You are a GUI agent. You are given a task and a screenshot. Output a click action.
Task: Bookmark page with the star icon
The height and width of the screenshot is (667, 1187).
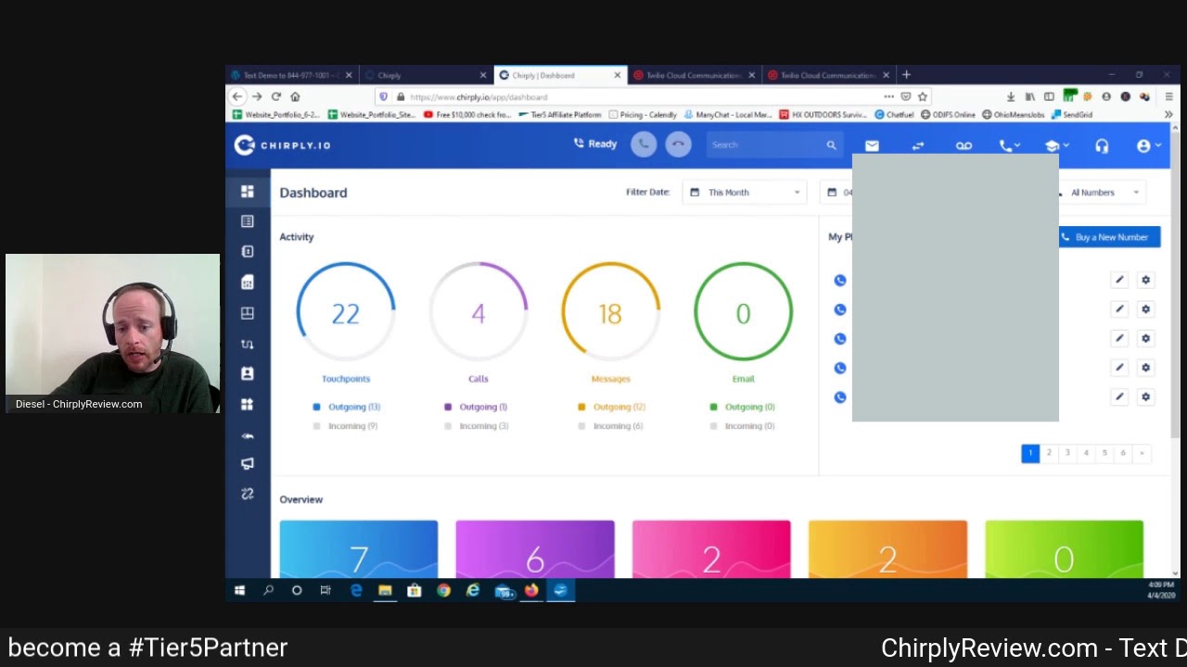(923, 96)
